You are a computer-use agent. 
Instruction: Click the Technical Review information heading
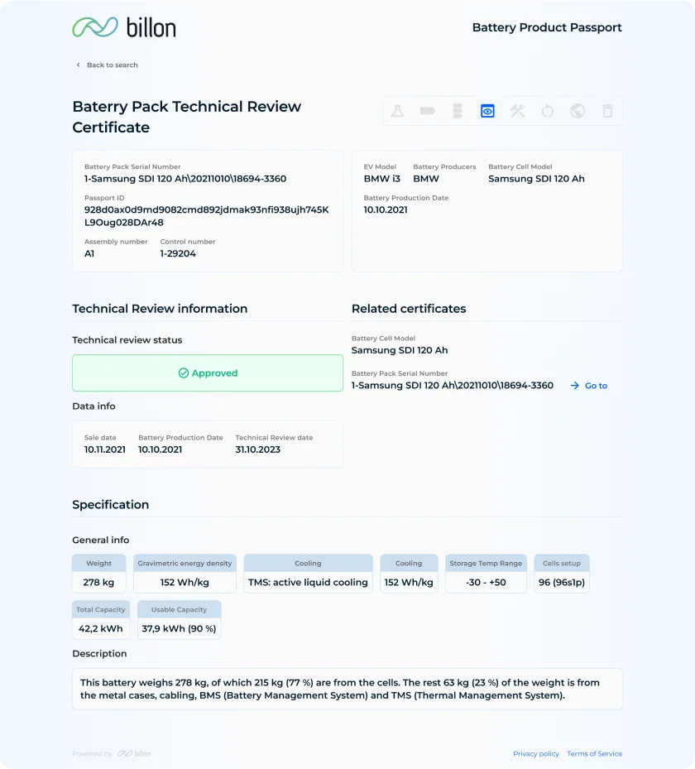click(160, 309)
